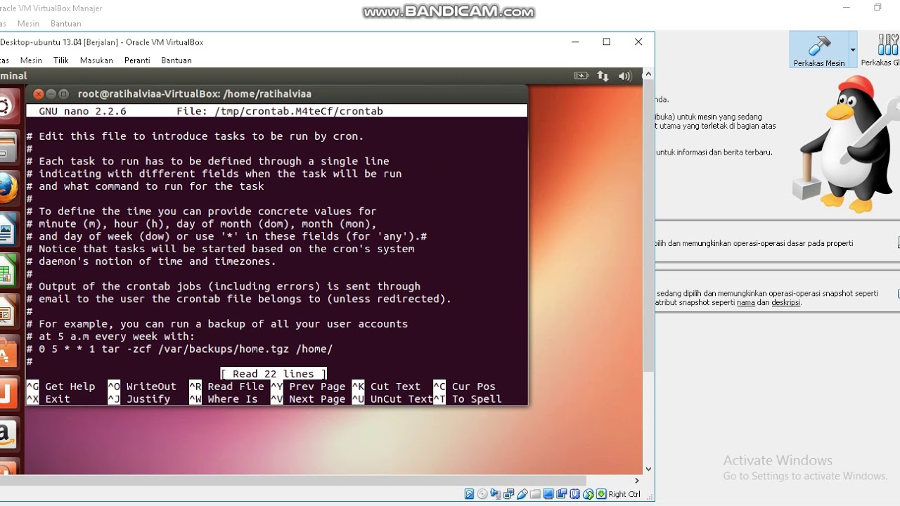Click the '^X Exit' nano shortcut

[x=49, y=399]
